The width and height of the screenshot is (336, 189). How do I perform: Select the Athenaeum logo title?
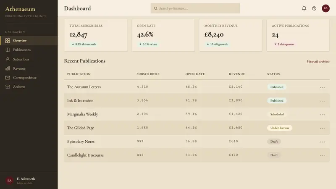point(20,9)
